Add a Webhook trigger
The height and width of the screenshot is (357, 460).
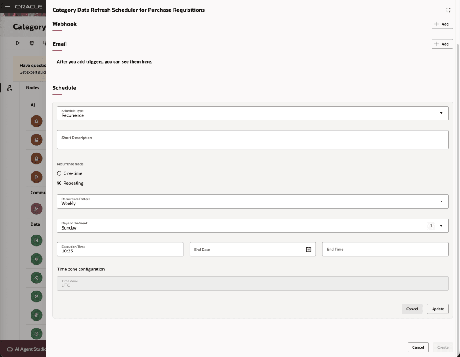click(x=442, y=24)
